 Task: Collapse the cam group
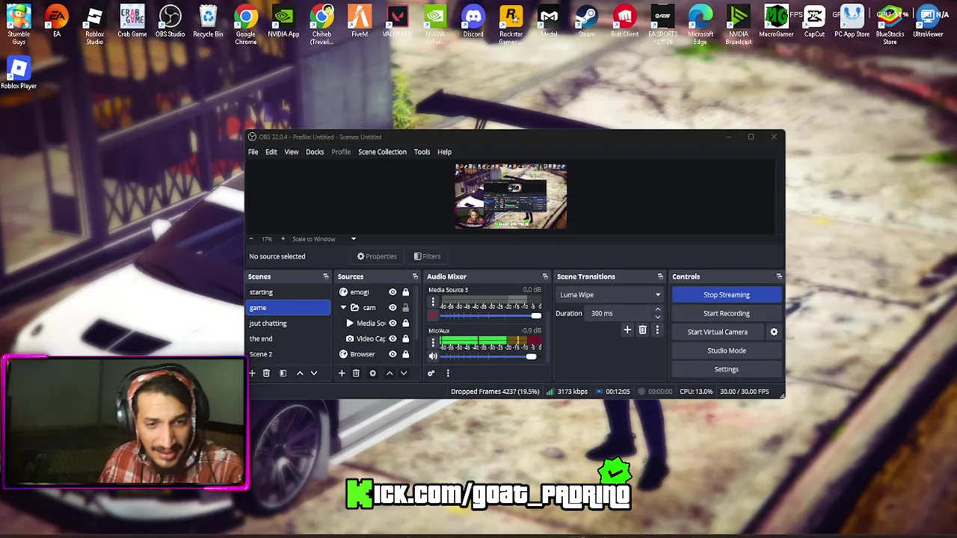click(x=343, y=308)
